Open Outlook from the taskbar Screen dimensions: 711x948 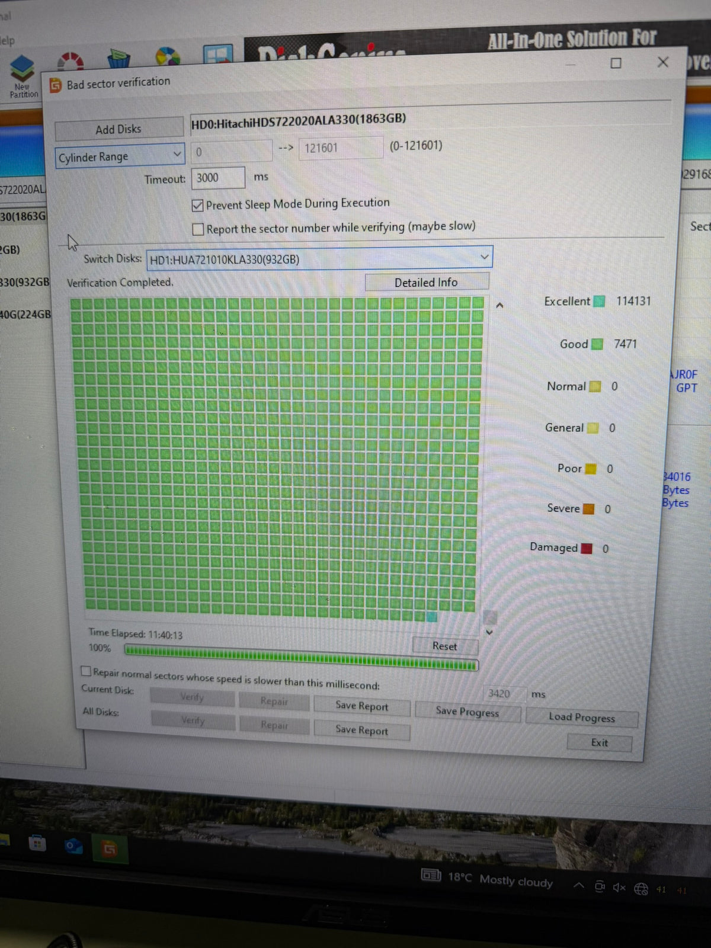pos(73,846)
